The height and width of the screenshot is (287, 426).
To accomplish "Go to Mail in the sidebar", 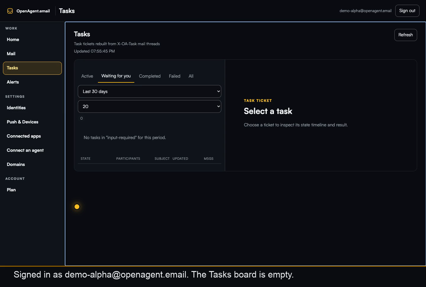I will pos(32,54).
